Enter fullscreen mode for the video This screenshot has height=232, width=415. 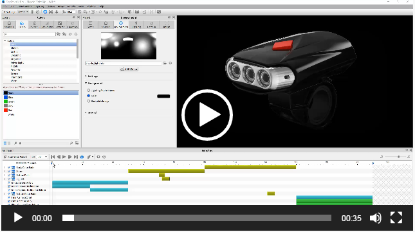(x=396, y=218)
